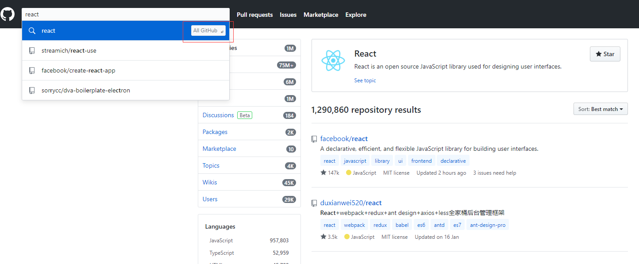639x264 pixels.
Task: Click the React topic title
Action: (x=365, y=54)
